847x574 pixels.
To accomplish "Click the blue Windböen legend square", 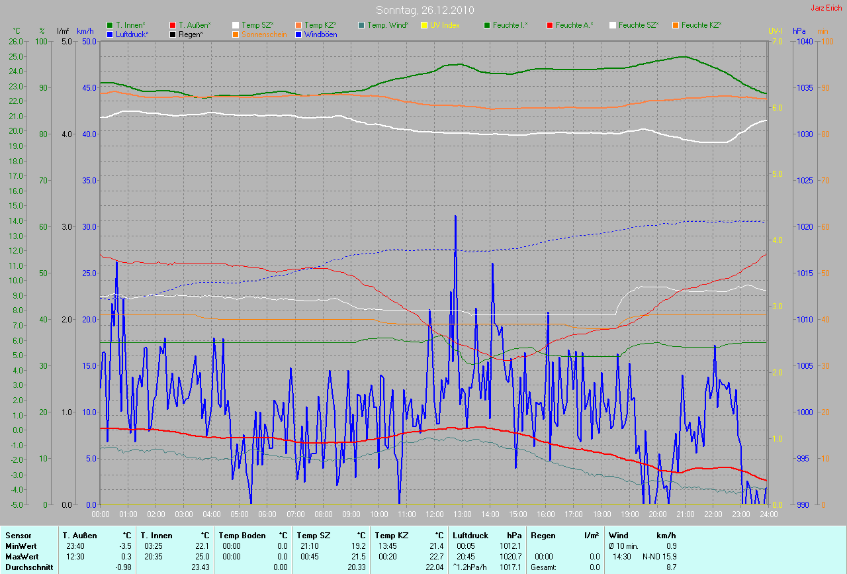I will pos(298,34).
